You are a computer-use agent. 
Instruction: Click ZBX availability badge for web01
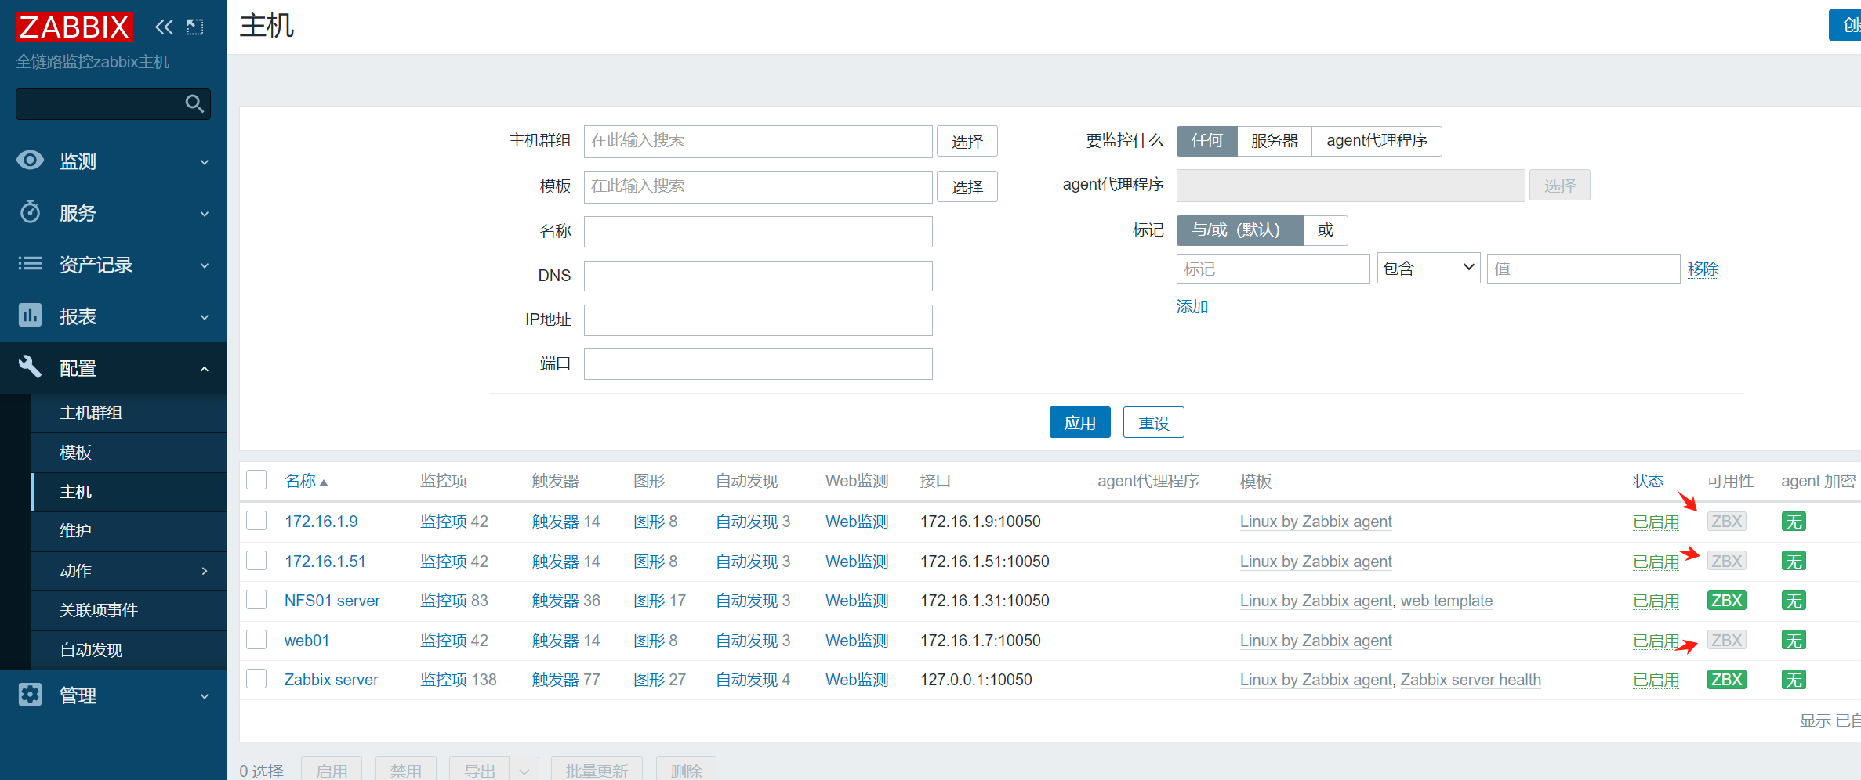pos(1726,641)
